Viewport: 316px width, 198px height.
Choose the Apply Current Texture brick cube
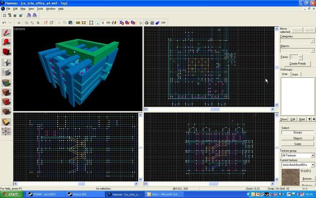click(6, 92)
